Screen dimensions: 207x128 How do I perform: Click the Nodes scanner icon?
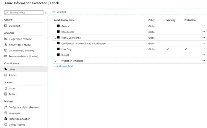6,88
